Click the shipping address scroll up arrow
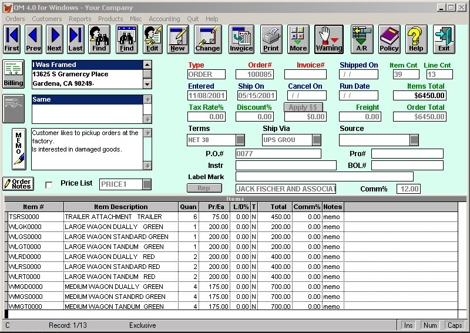Screen dimensions: 470x333 147,99
